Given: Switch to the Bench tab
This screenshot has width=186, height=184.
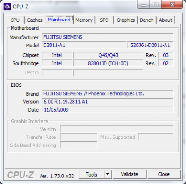Looking at the screenshot, I should point(146,20).
